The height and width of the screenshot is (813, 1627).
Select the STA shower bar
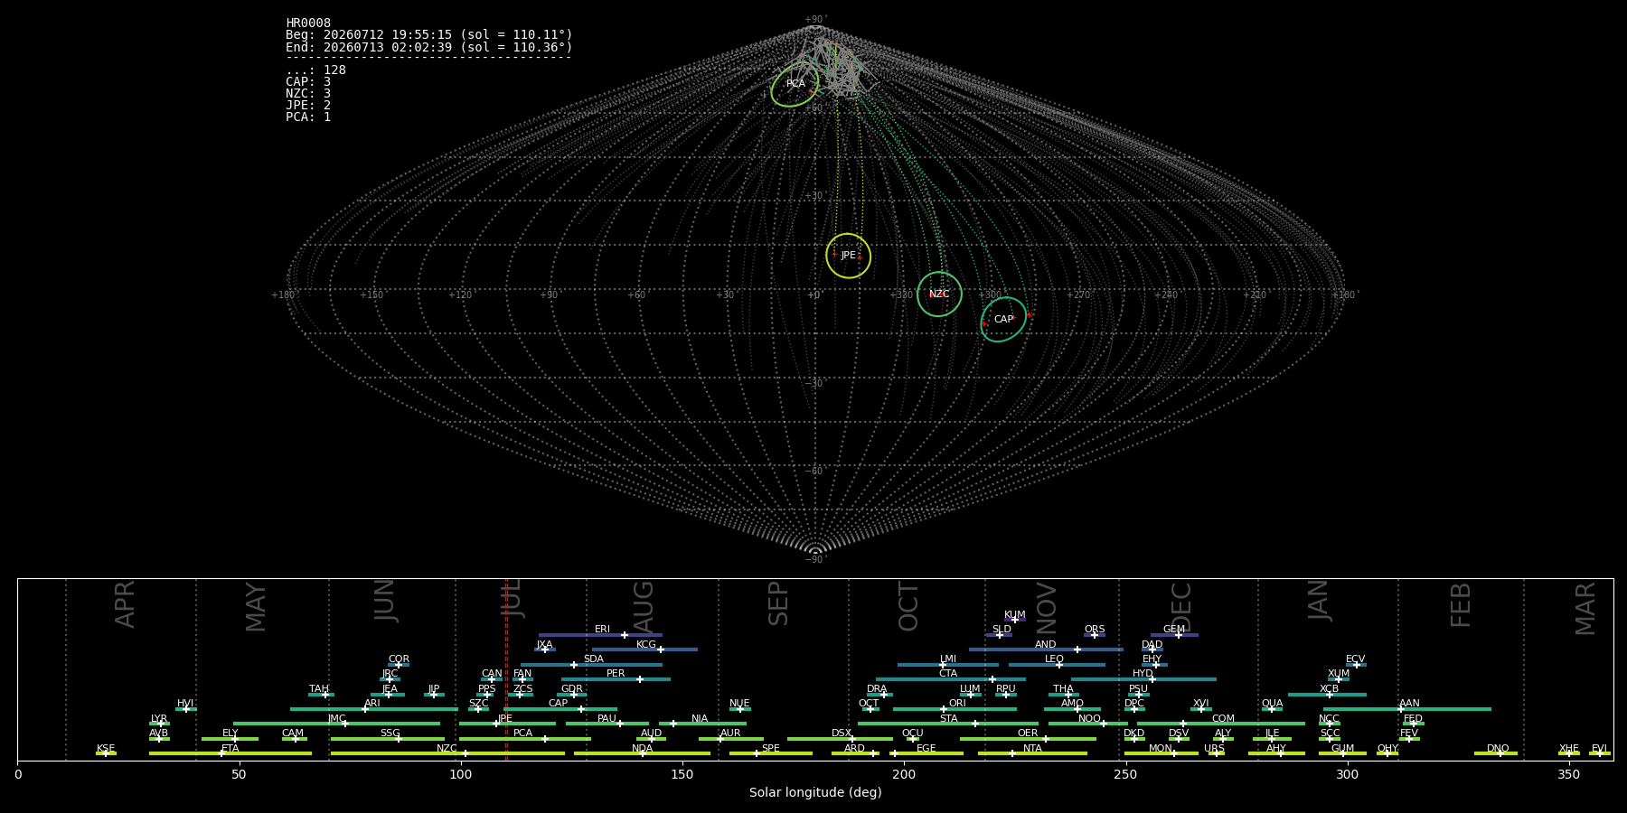[947, 724]
